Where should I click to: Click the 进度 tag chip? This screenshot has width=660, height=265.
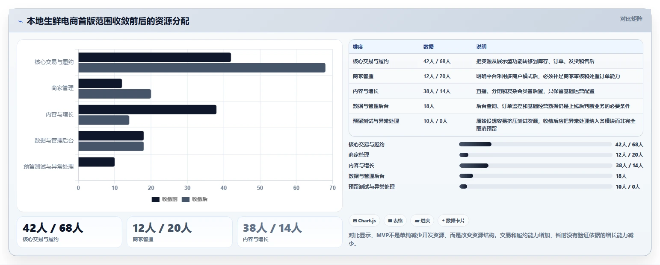click(x=422, y=221)
